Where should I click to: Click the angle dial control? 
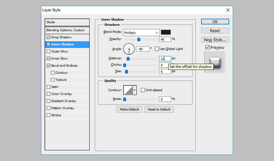point(129,49)
